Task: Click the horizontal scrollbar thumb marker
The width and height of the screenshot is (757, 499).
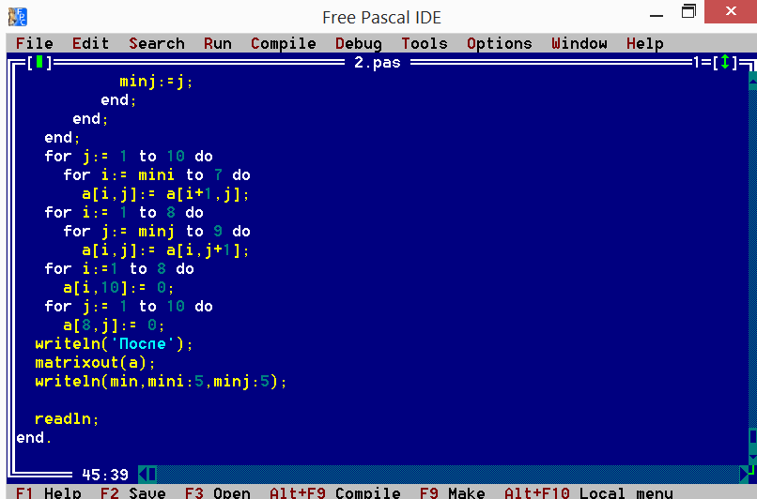Action: click(x=152, y=475)
